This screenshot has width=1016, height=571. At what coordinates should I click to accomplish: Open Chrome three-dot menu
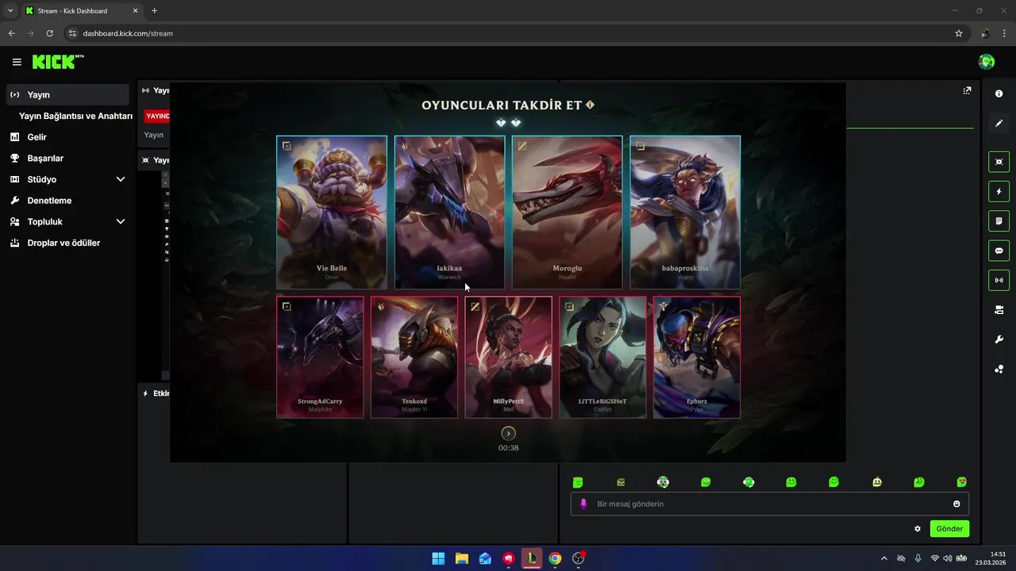pyautogui.click(x=1004, y=33)
